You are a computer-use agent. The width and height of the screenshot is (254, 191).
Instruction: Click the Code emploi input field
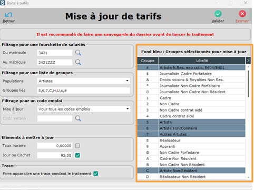(x=55, y=118)
